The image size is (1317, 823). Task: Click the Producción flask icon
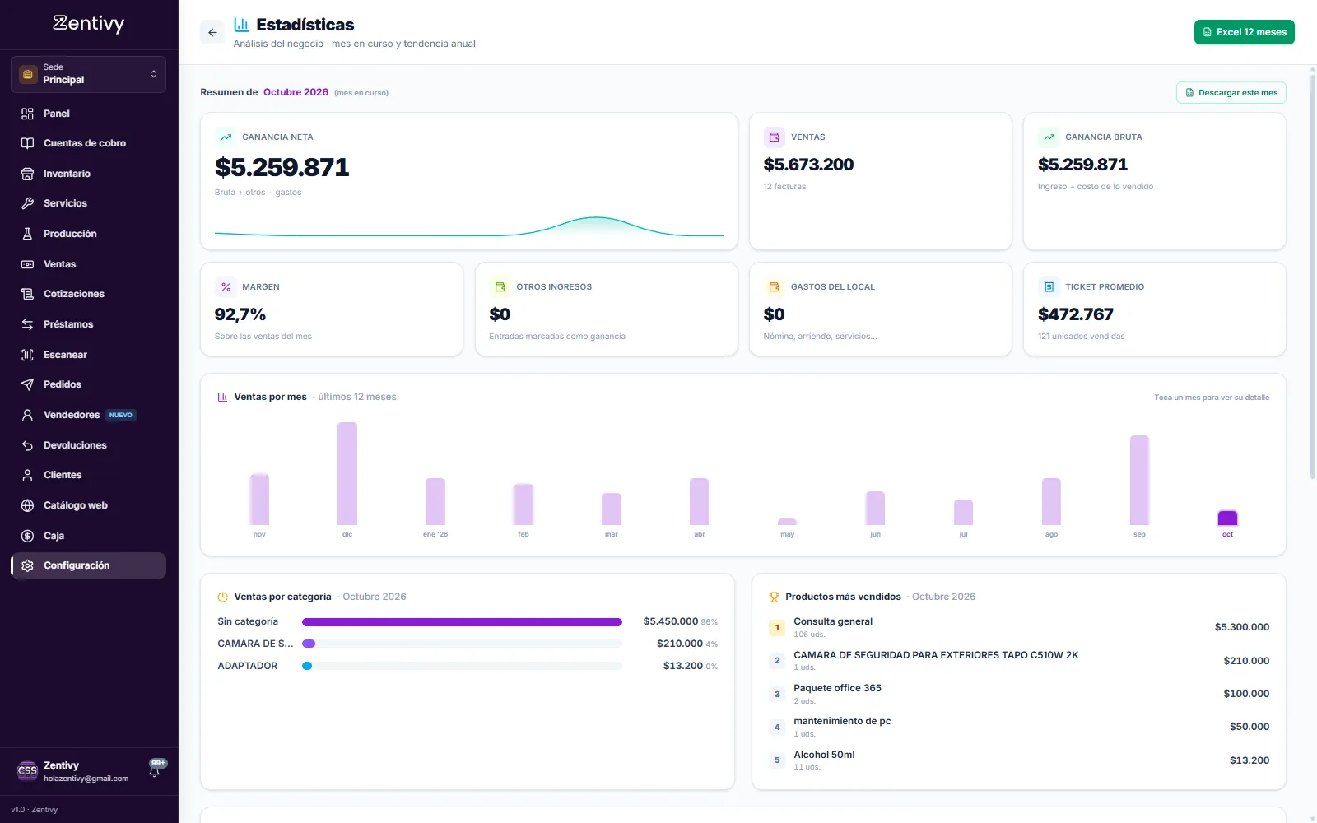(27, 234)
